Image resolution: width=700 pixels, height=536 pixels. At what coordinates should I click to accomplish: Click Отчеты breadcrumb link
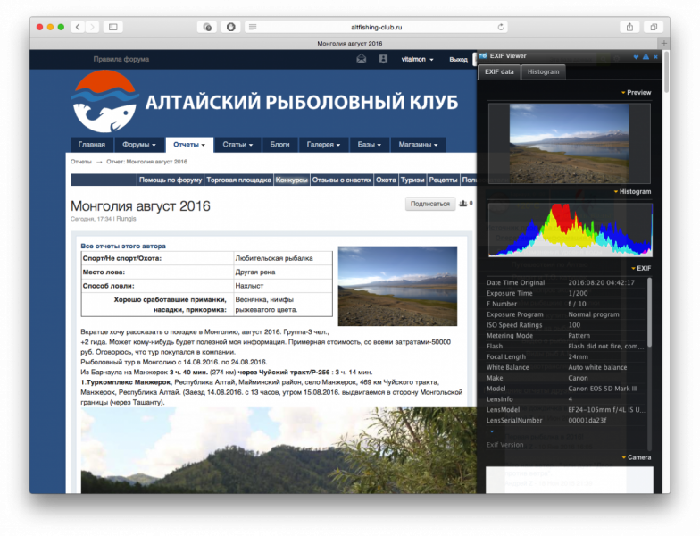(x=80, y=162)
